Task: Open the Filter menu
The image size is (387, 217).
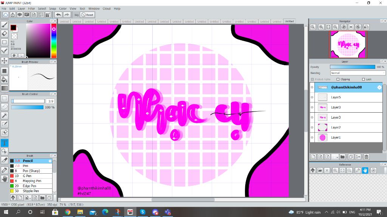Action: [x=31, y=9]
